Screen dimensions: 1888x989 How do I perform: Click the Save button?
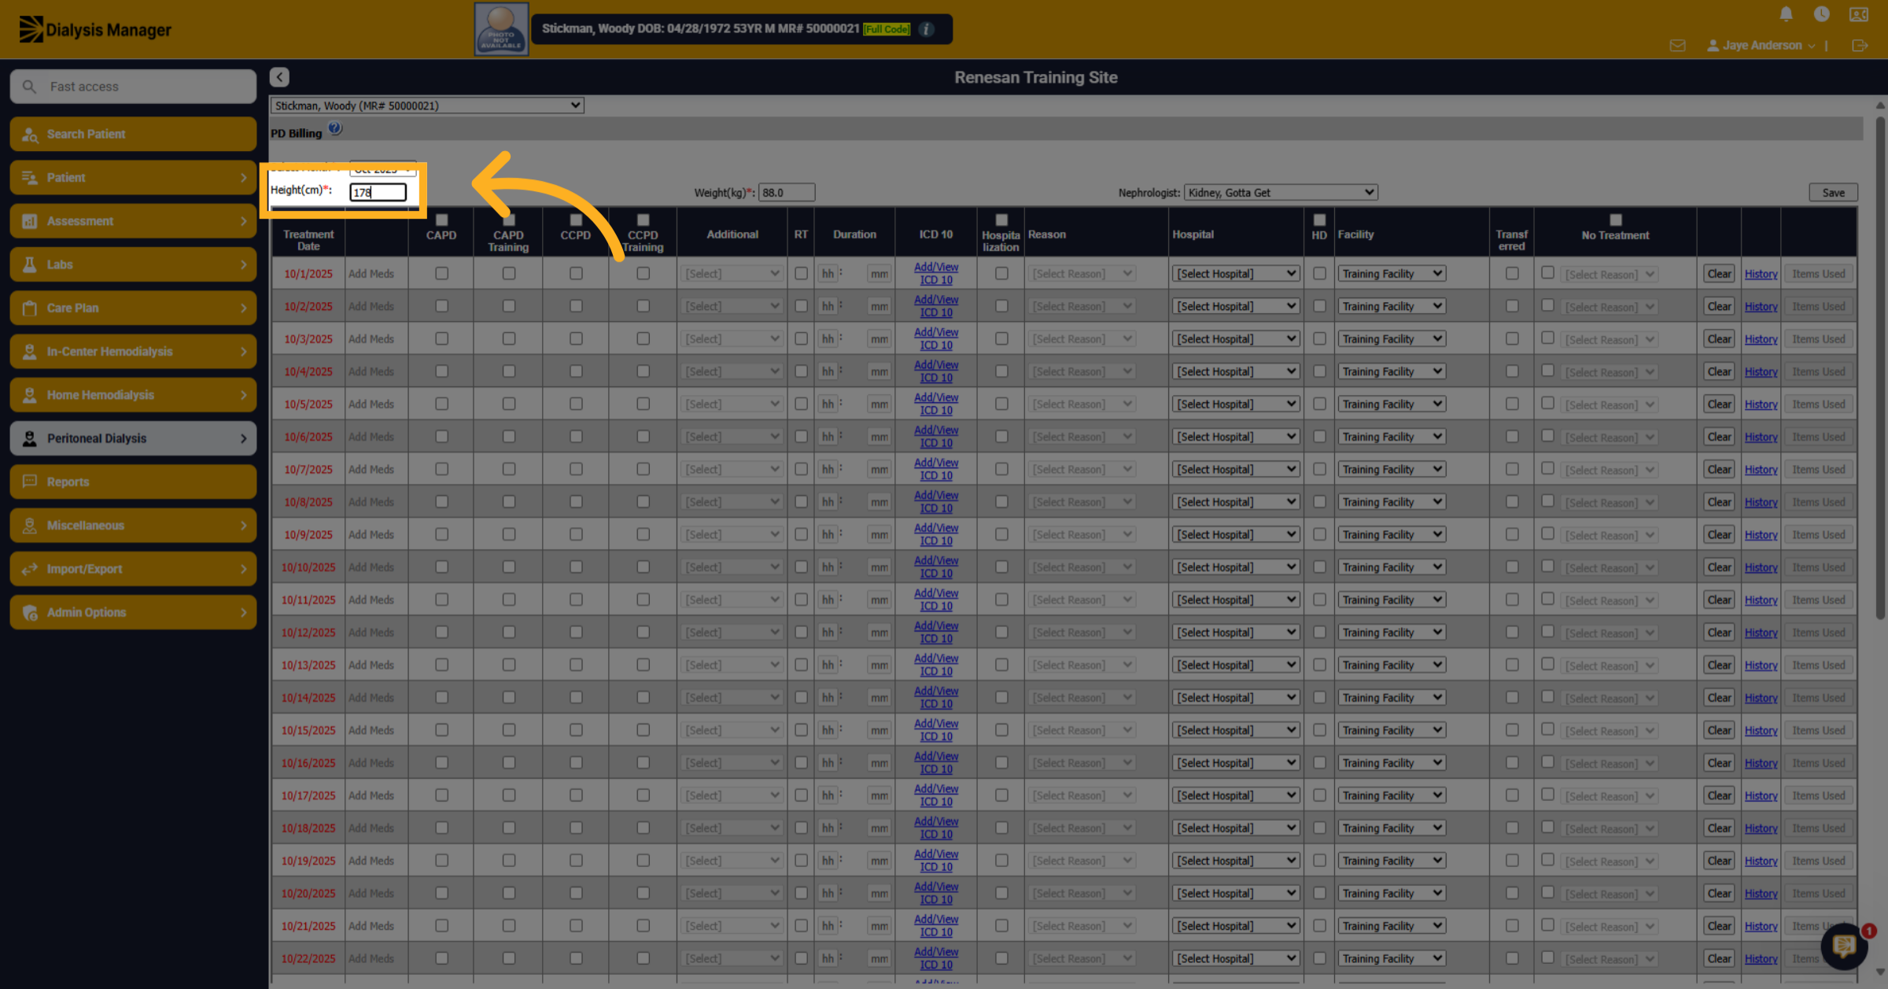pos(1833,193)
